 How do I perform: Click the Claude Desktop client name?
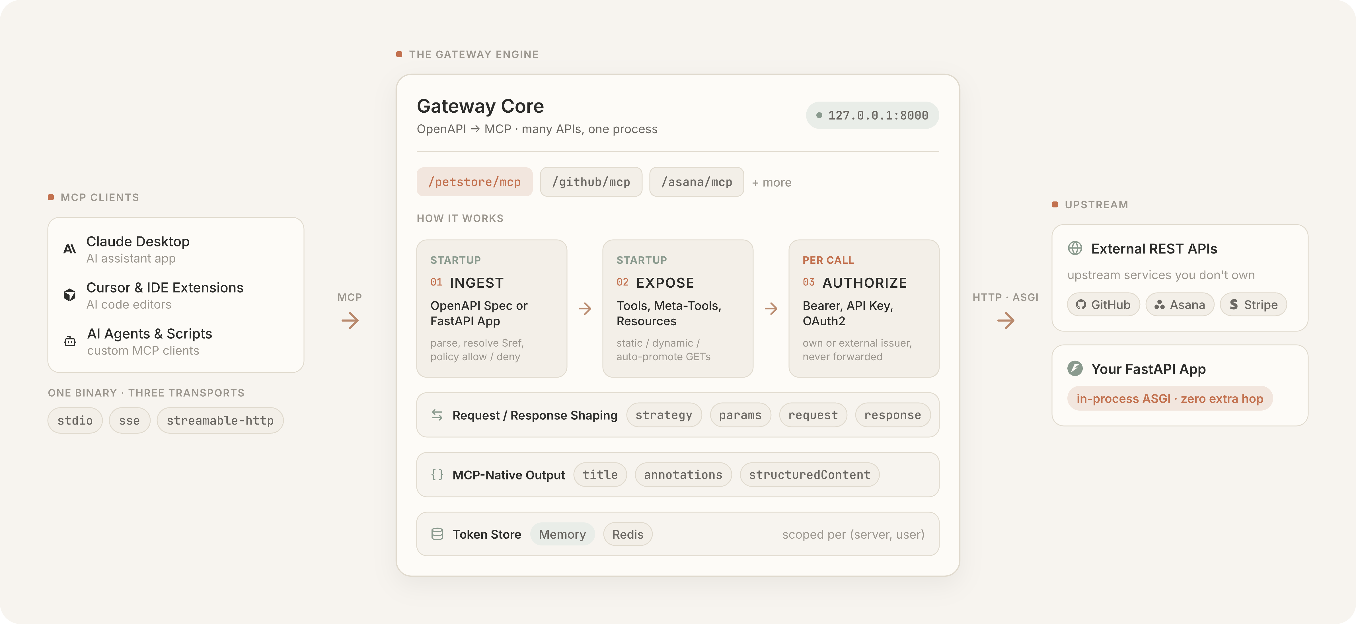[x=138, y=242]
